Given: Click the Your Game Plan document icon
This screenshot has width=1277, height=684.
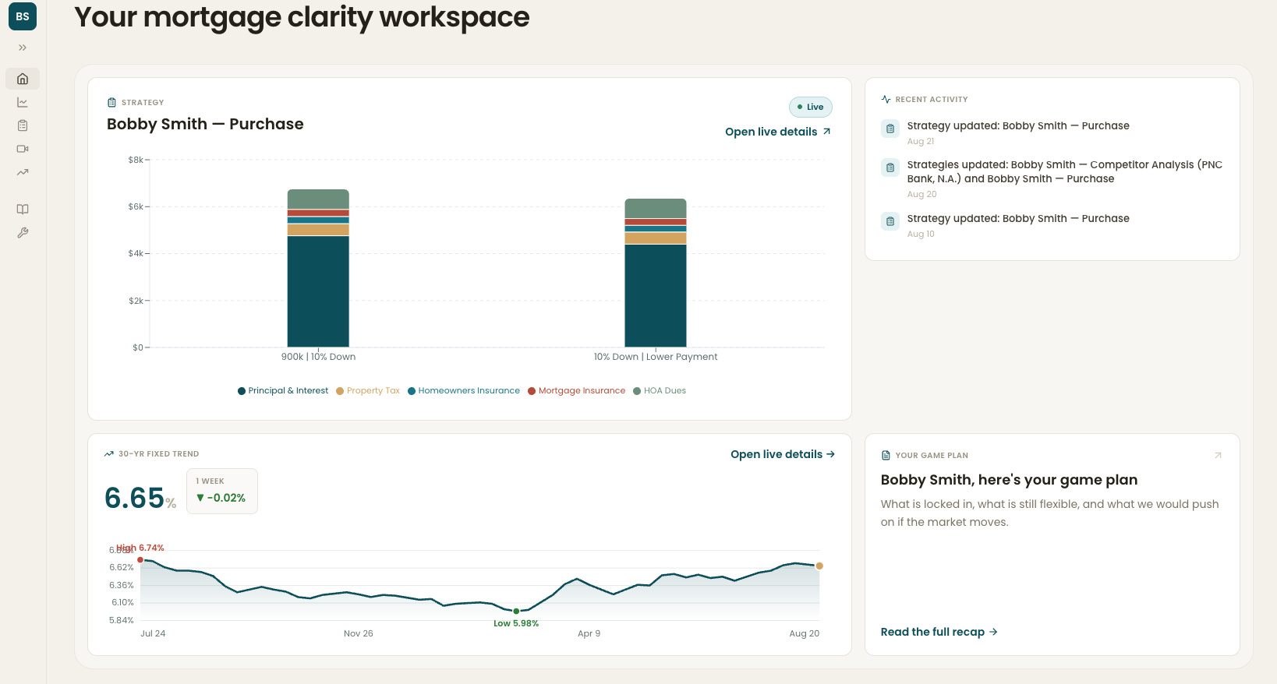Looking at the screenshot, I should point(886,455).
